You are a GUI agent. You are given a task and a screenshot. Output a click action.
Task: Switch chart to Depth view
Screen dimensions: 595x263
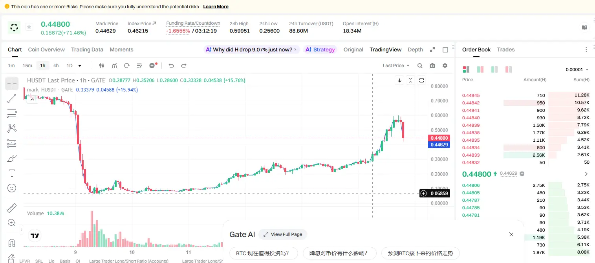416,49
